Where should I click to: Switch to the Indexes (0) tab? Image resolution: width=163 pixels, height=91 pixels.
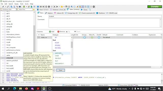pos(59,13)
